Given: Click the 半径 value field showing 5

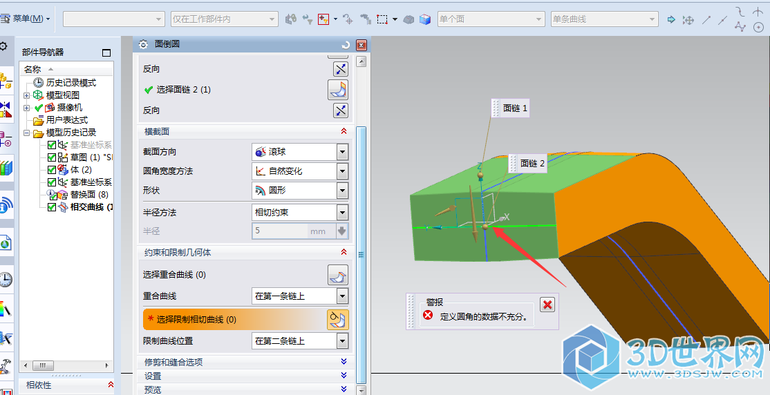Looking at the screenshot, I should coord(279,231).
